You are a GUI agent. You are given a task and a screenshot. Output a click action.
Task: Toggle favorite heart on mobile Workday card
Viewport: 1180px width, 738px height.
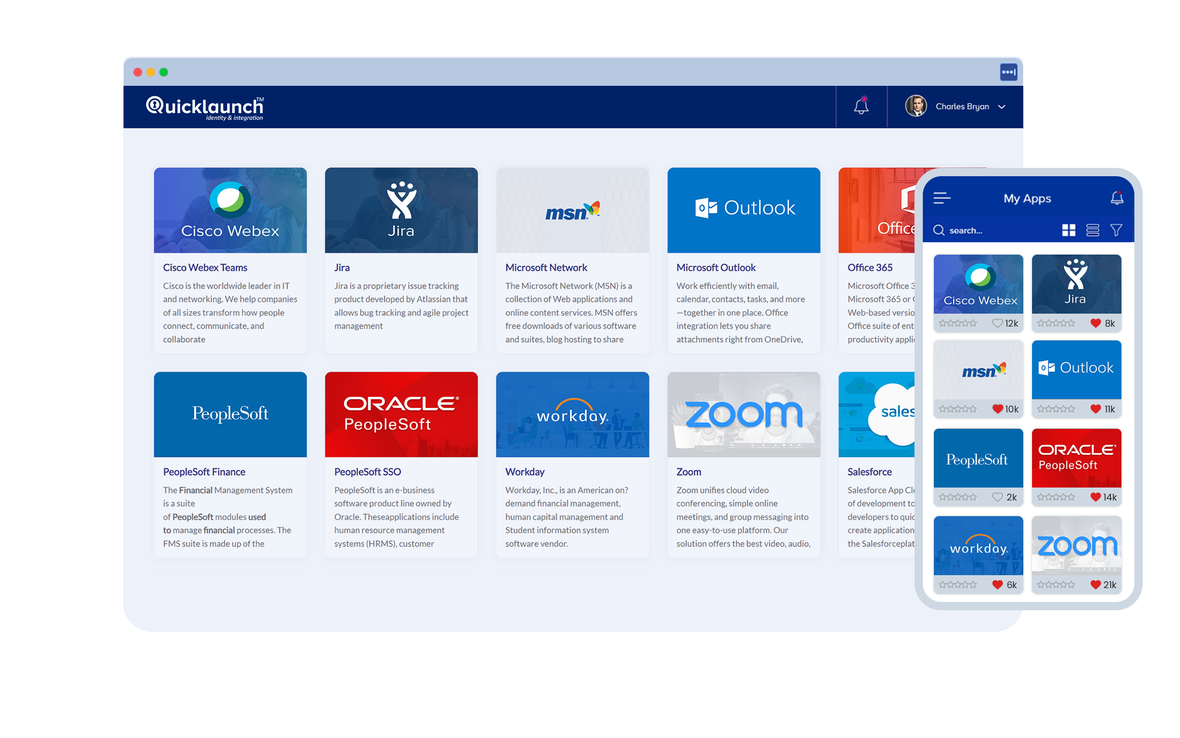[997, 585]
